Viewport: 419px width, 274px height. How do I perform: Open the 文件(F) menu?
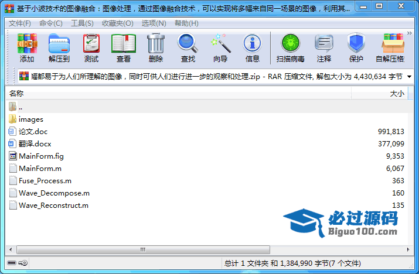pyautogui.click(x=20, y=23)
